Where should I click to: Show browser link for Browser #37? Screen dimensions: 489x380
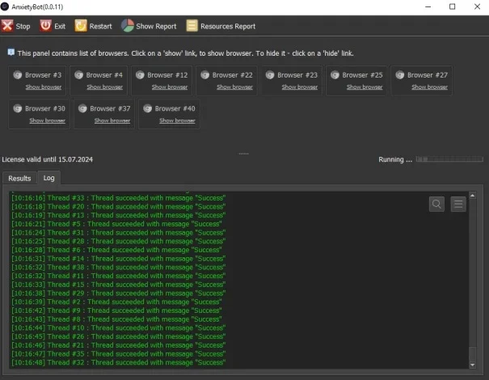[x=112, y=120]
